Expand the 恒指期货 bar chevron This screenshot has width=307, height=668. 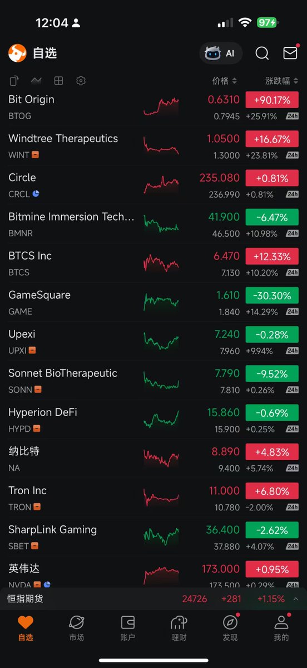click(x=296, y=599)
